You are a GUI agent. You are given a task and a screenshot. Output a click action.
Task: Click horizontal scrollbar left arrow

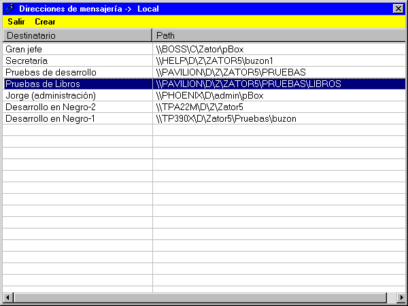pyautogui.click(x=8, y=298)
